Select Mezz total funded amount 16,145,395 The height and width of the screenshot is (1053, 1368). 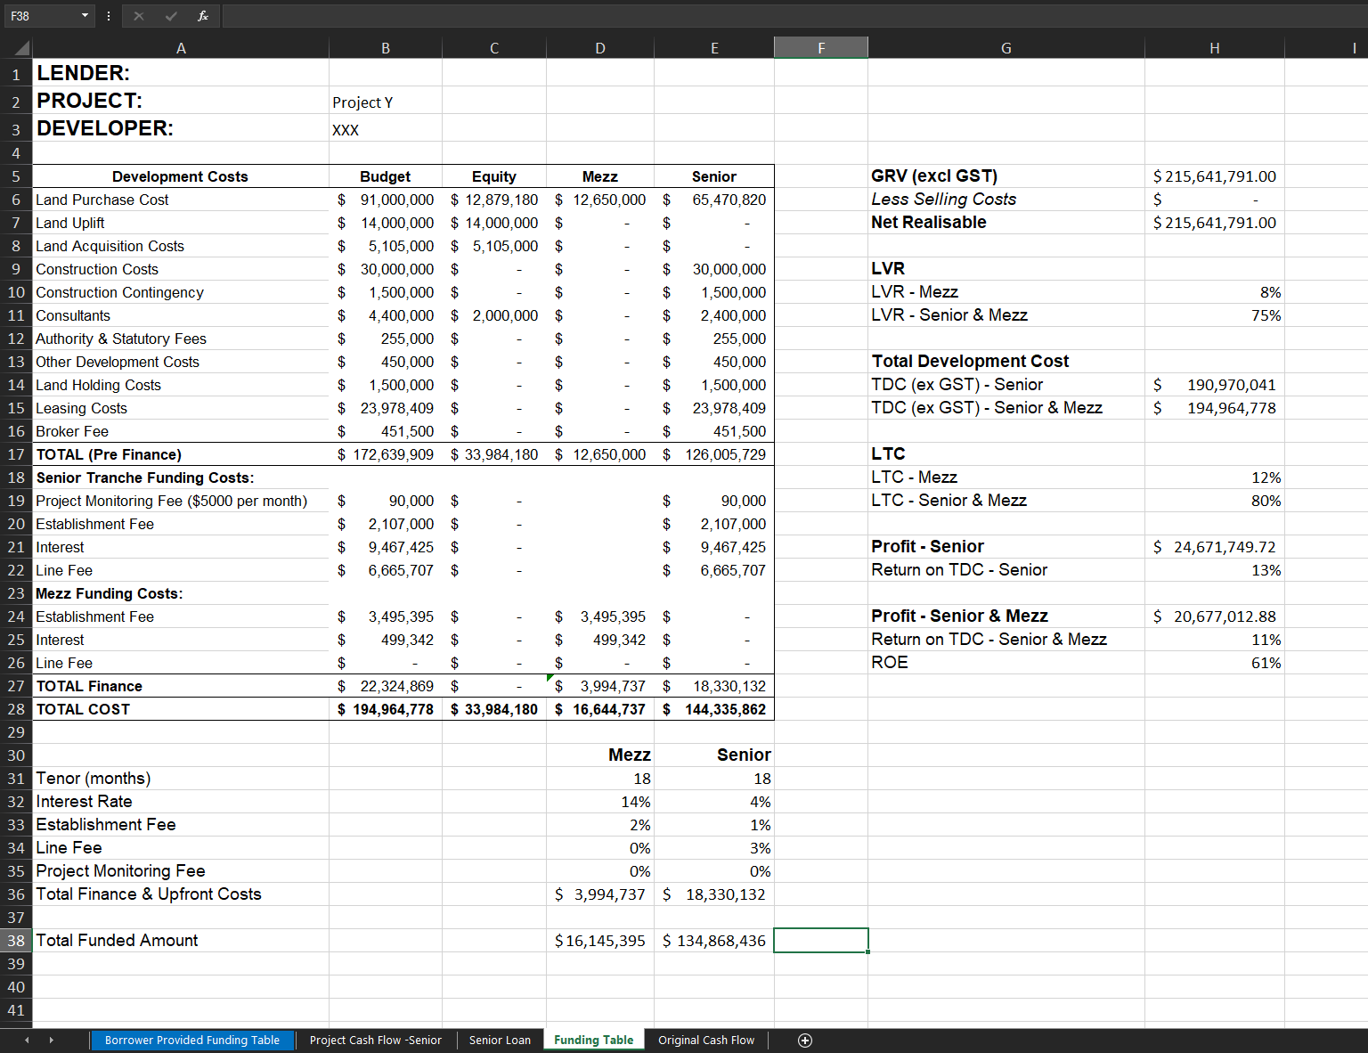click(x=600, y=941)
